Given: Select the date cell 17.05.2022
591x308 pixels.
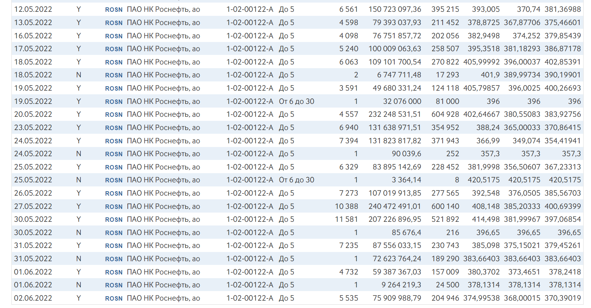Looking at the screenshot, I should point(33,49).
